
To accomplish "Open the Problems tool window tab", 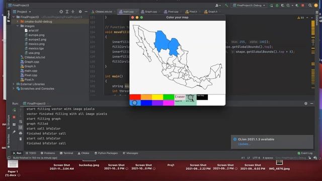I will (x=48, y=153).
